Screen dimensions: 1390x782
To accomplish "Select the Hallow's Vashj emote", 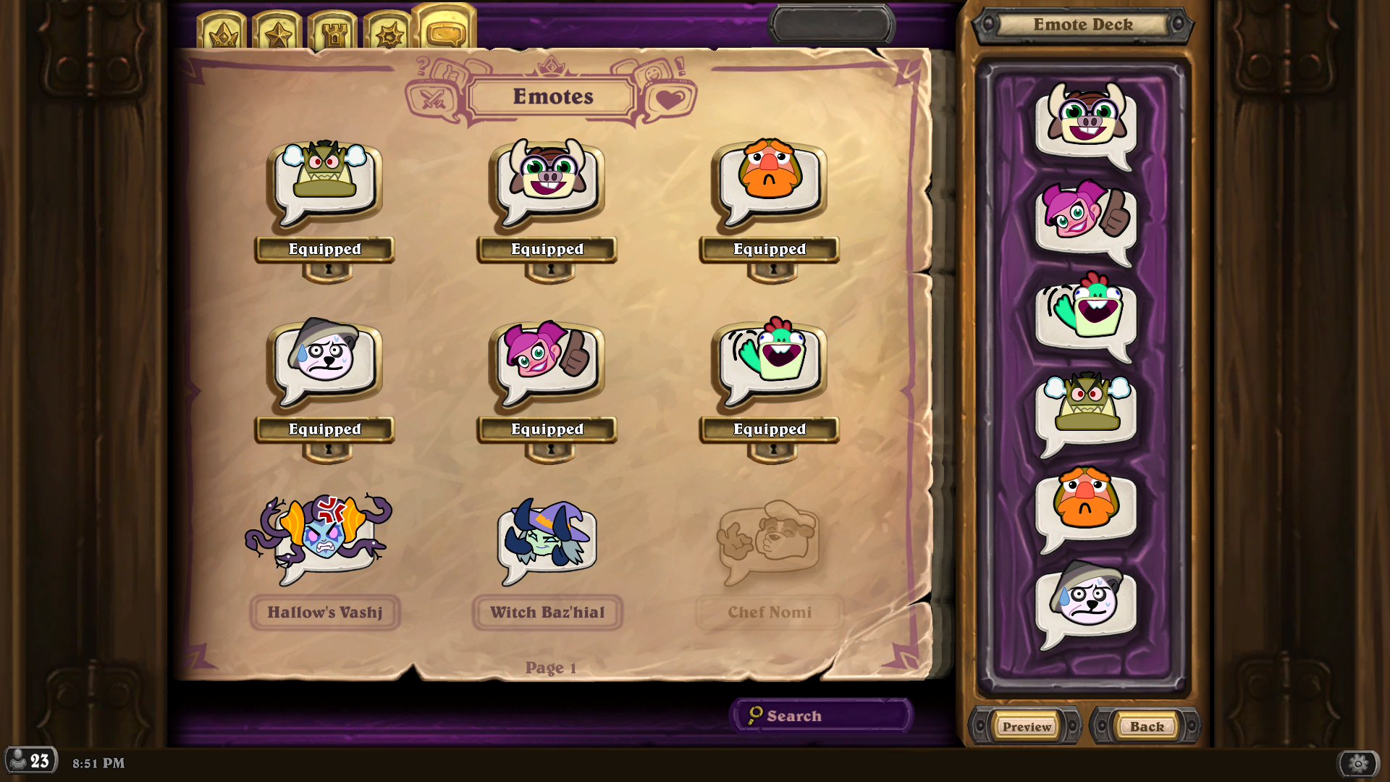I will click(324, 540).
